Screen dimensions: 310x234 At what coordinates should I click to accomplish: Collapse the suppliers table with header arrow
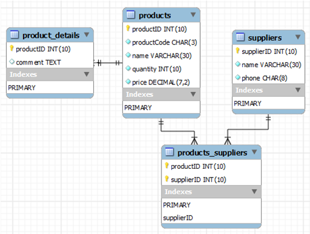pyautogui.click(x=298, y=37)
